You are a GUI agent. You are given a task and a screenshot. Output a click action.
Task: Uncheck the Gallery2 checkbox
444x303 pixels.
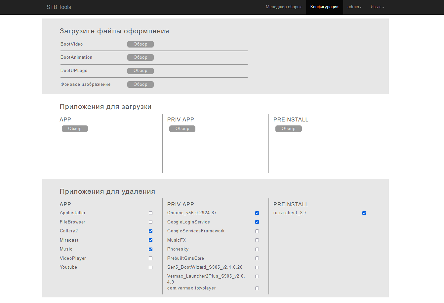[150, 231]
